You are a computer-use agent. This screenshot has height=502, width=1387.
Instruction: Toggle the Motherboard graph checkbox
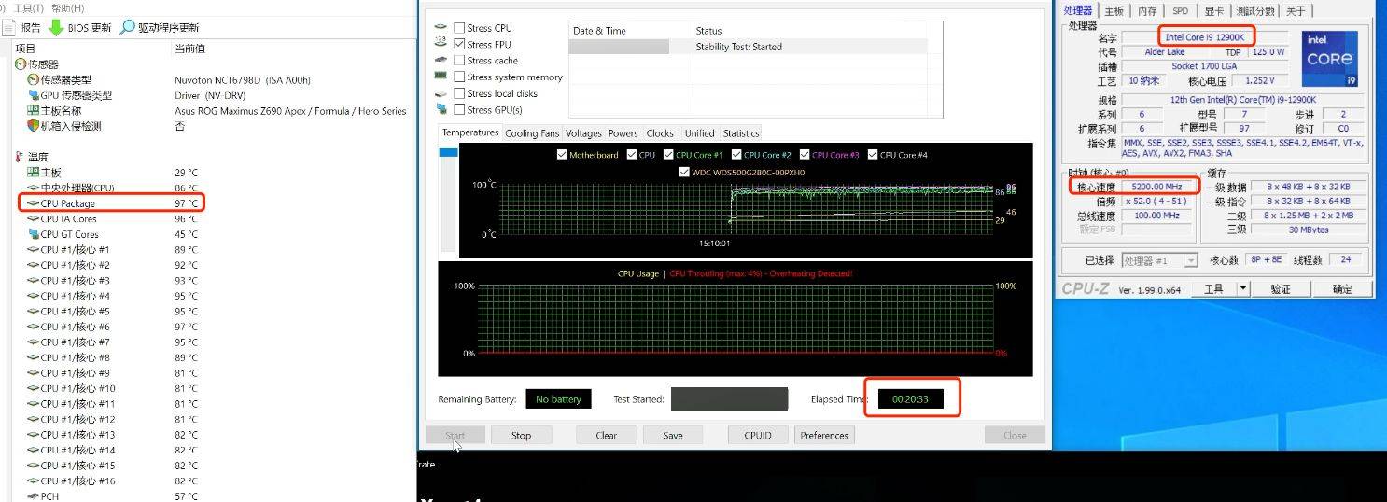click(x=561, y=155)
